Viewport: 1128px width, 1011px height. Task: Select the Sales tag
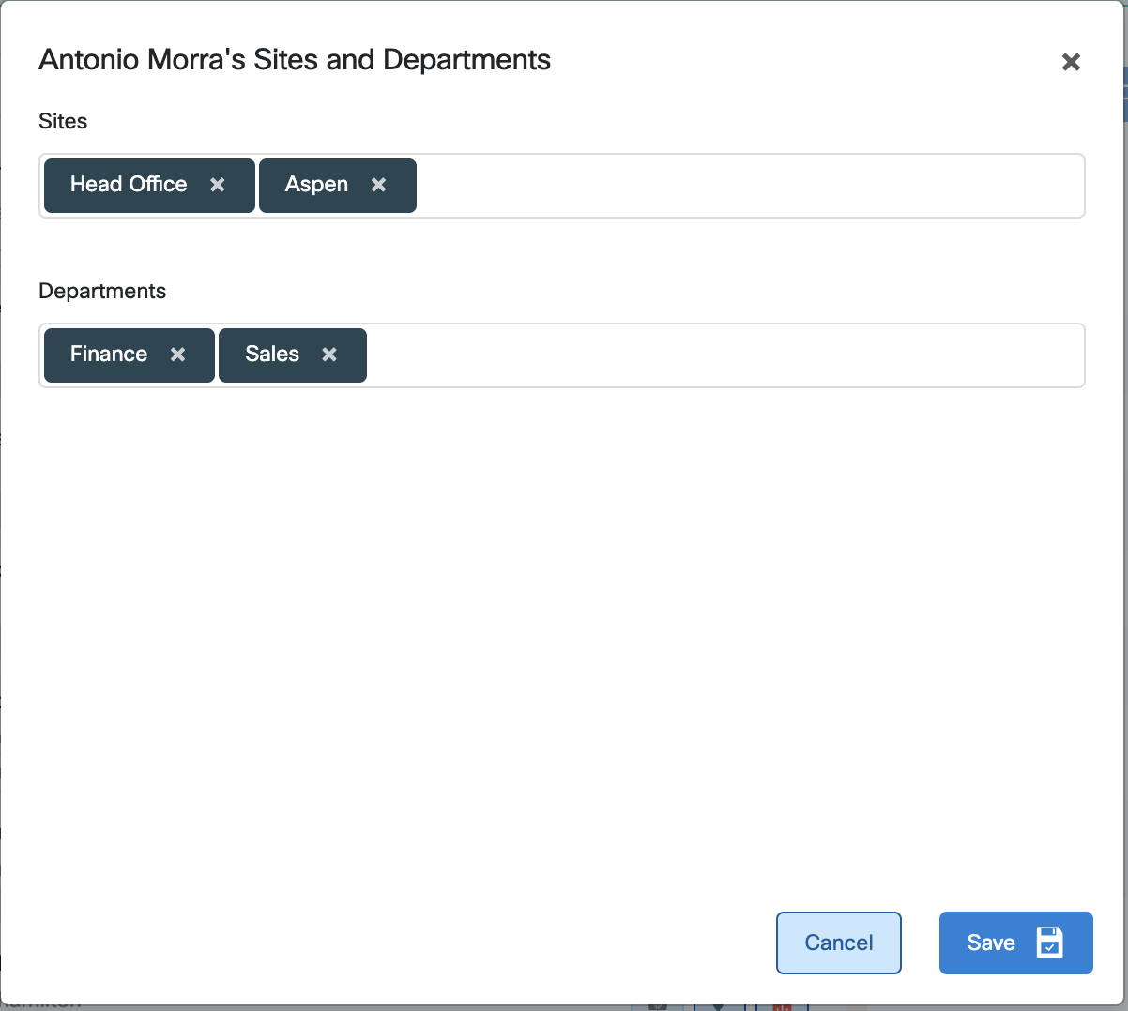coord(271,355)
